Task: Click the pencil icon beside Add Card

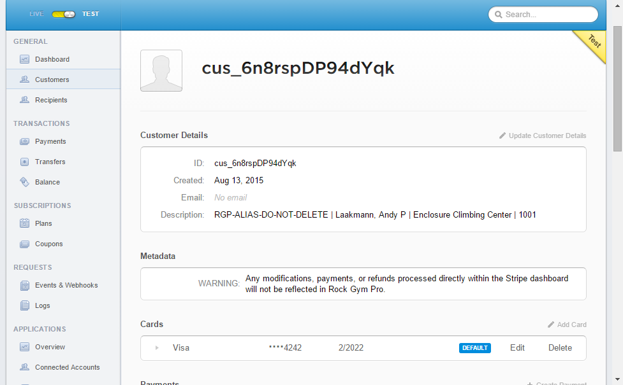Action: pyautogui.click(x=551, y=325)
